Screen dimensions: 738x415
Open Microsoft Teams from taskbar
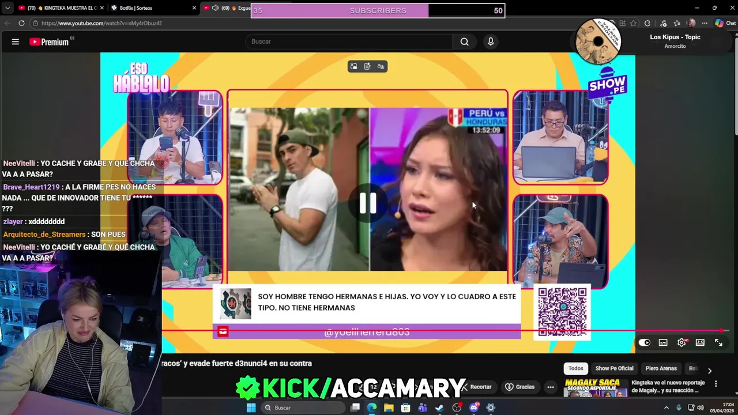click(423, 408)
